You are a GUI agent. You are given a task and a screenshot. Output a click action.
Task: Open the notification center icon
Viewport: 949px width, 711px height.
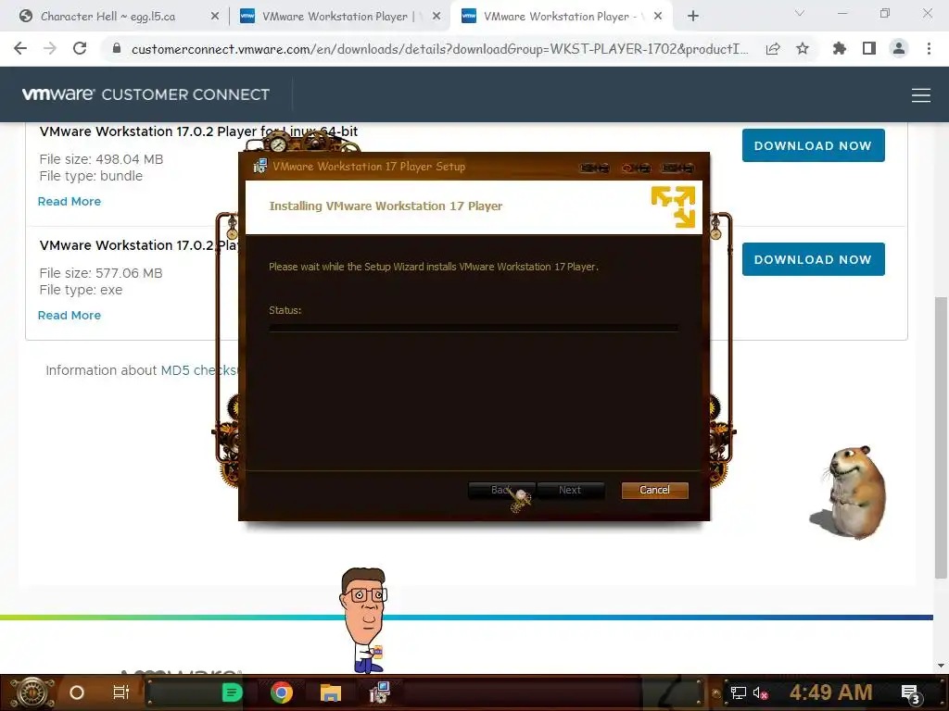[x=910, y=694]
